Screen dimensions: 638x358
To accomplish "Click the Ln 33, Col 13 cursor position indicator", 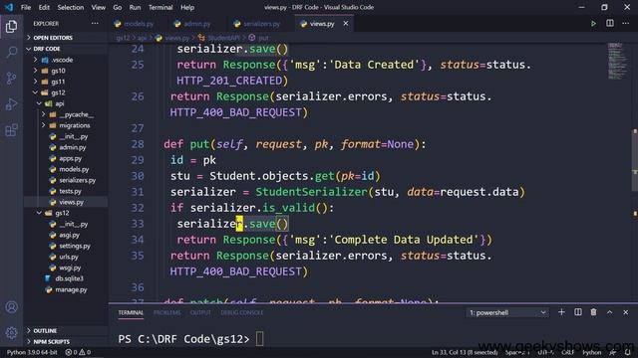I will pos(465,352).
